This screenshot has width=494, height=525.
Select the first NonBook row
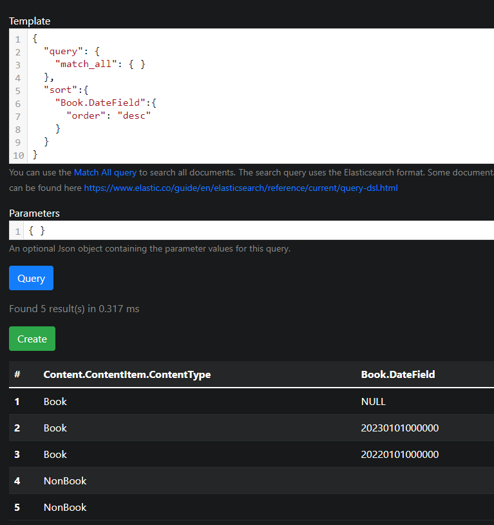193,480
